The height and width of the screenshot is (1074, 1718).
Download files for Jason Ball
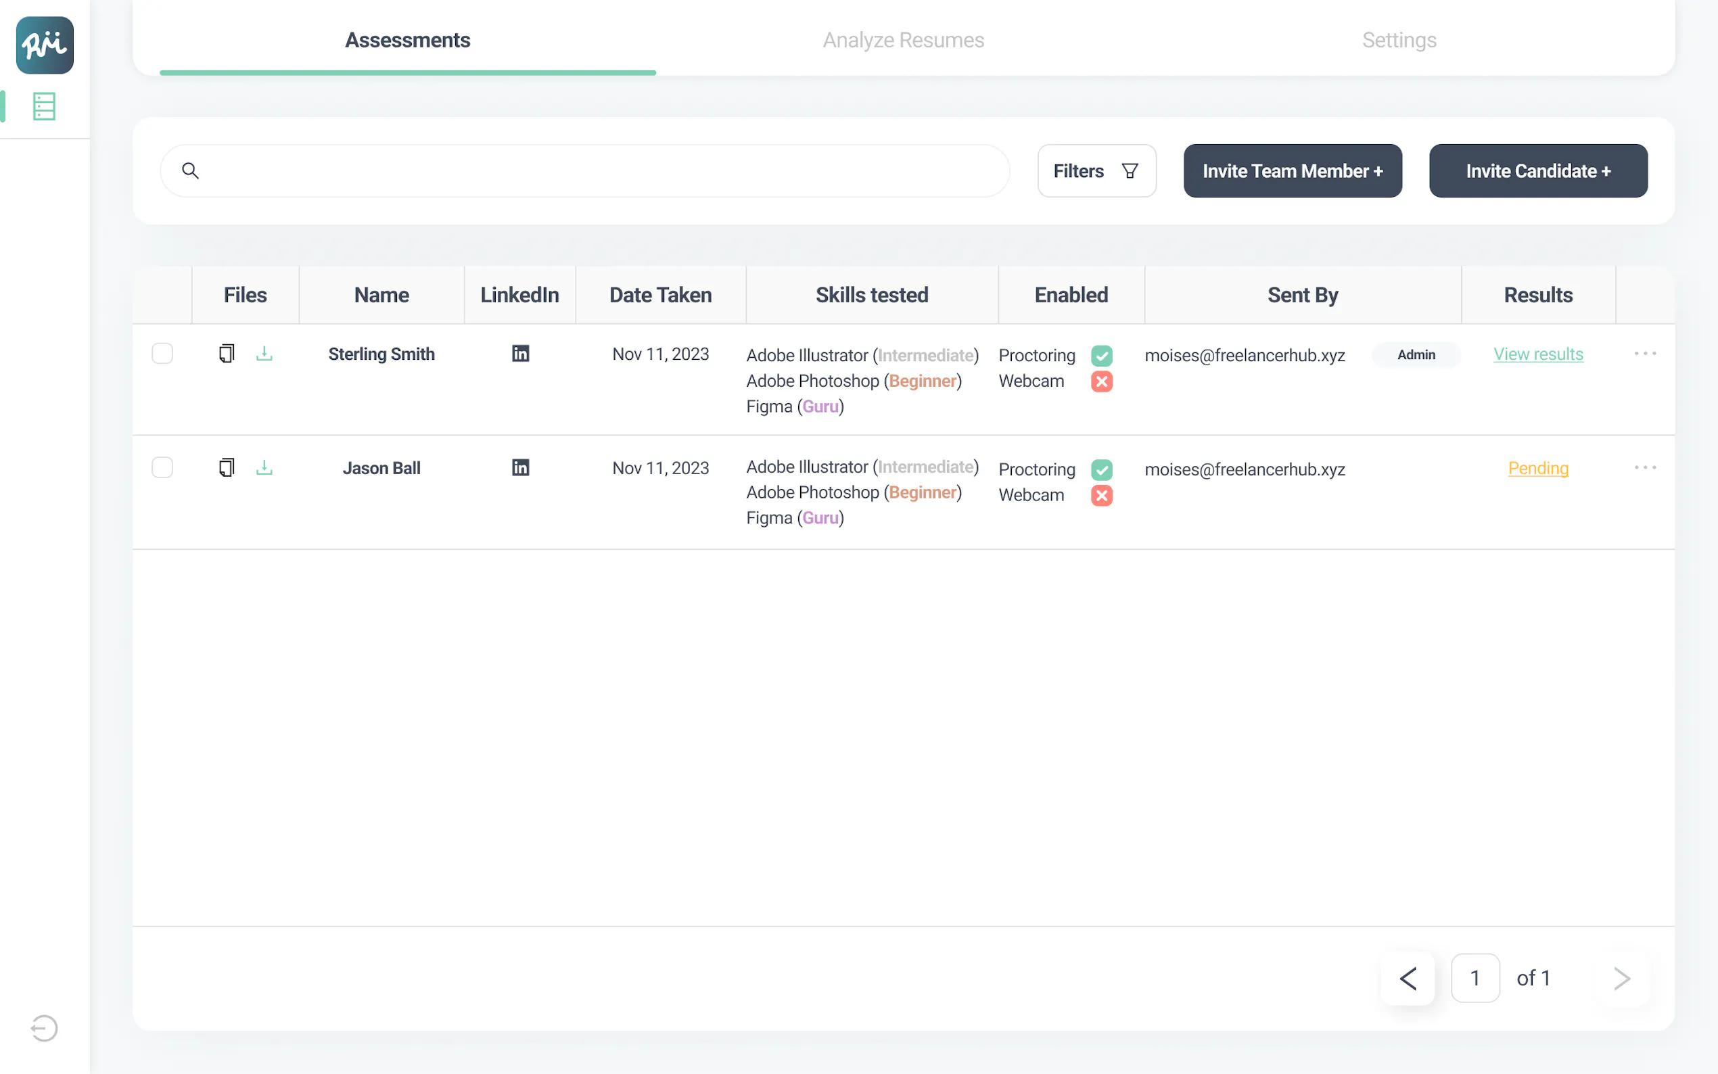click(264, 467)
